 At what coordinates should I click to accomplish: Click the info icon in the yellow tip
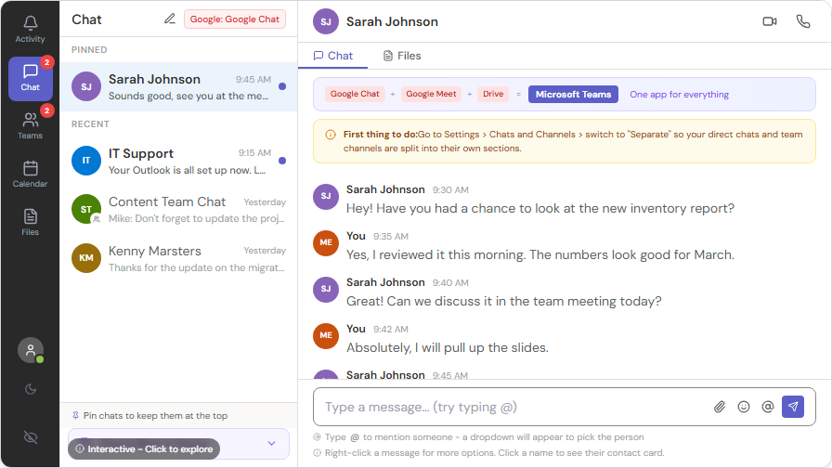pos(330,135)
